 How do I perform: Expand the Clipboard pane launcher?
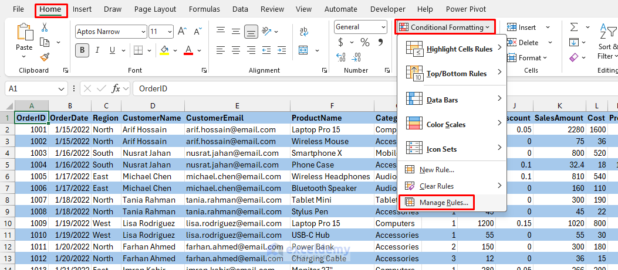tap(65, 70)
